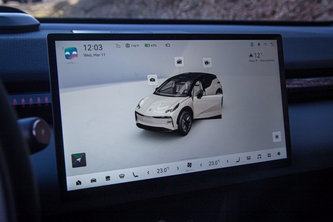Raise driver temperature with right arrow
Screen dimensions: 333x222
[x=178, y=168]
